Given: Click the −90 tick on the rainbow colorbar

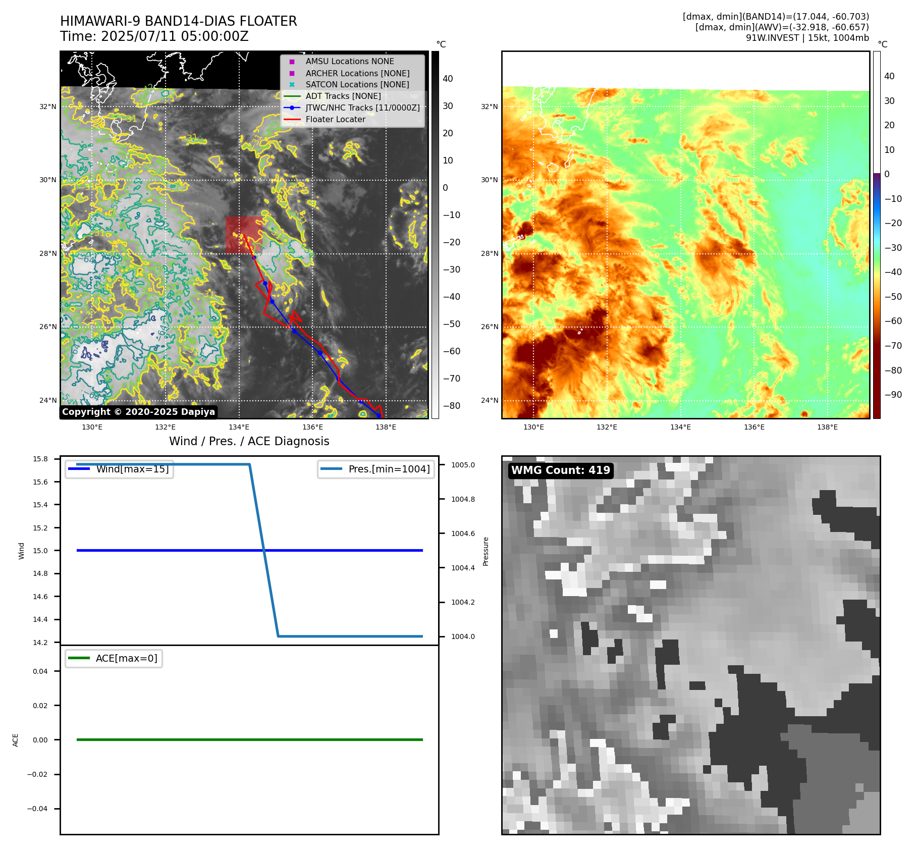Looking at the screenshot, I should pyautogui.click(x=893, y=395).
